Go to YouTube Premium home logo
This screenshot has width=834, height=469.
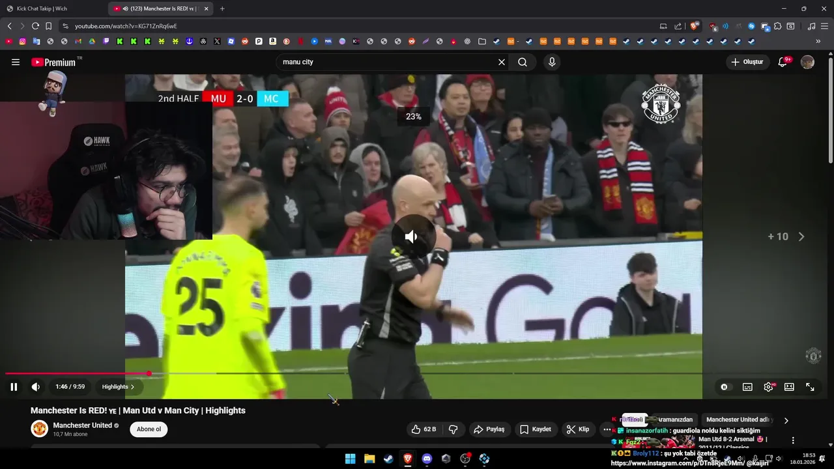(x=55, y=62)
